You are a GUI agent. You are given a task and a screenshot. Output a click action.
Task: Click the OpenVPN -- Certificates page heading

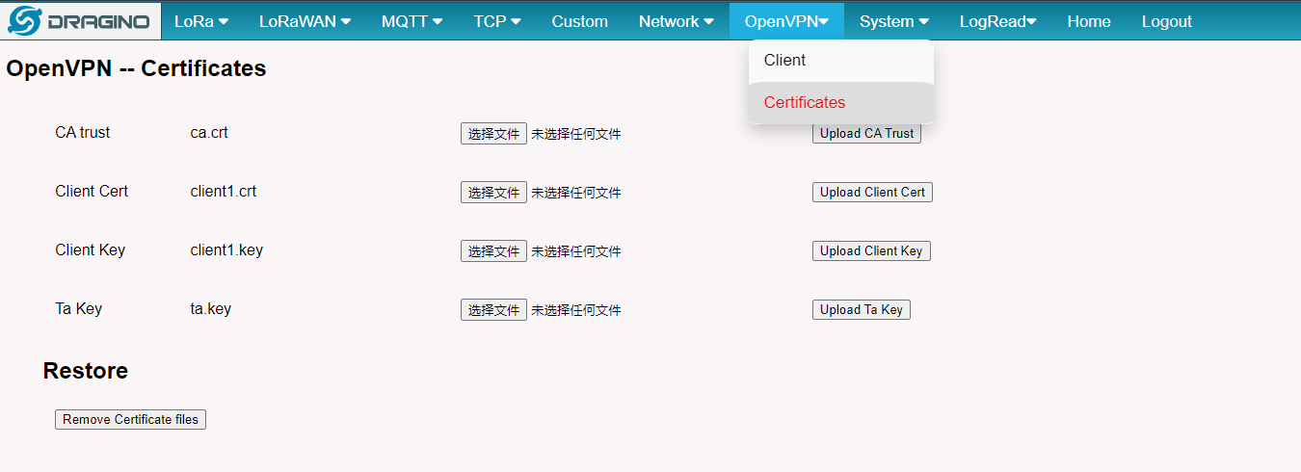[136, 68]
